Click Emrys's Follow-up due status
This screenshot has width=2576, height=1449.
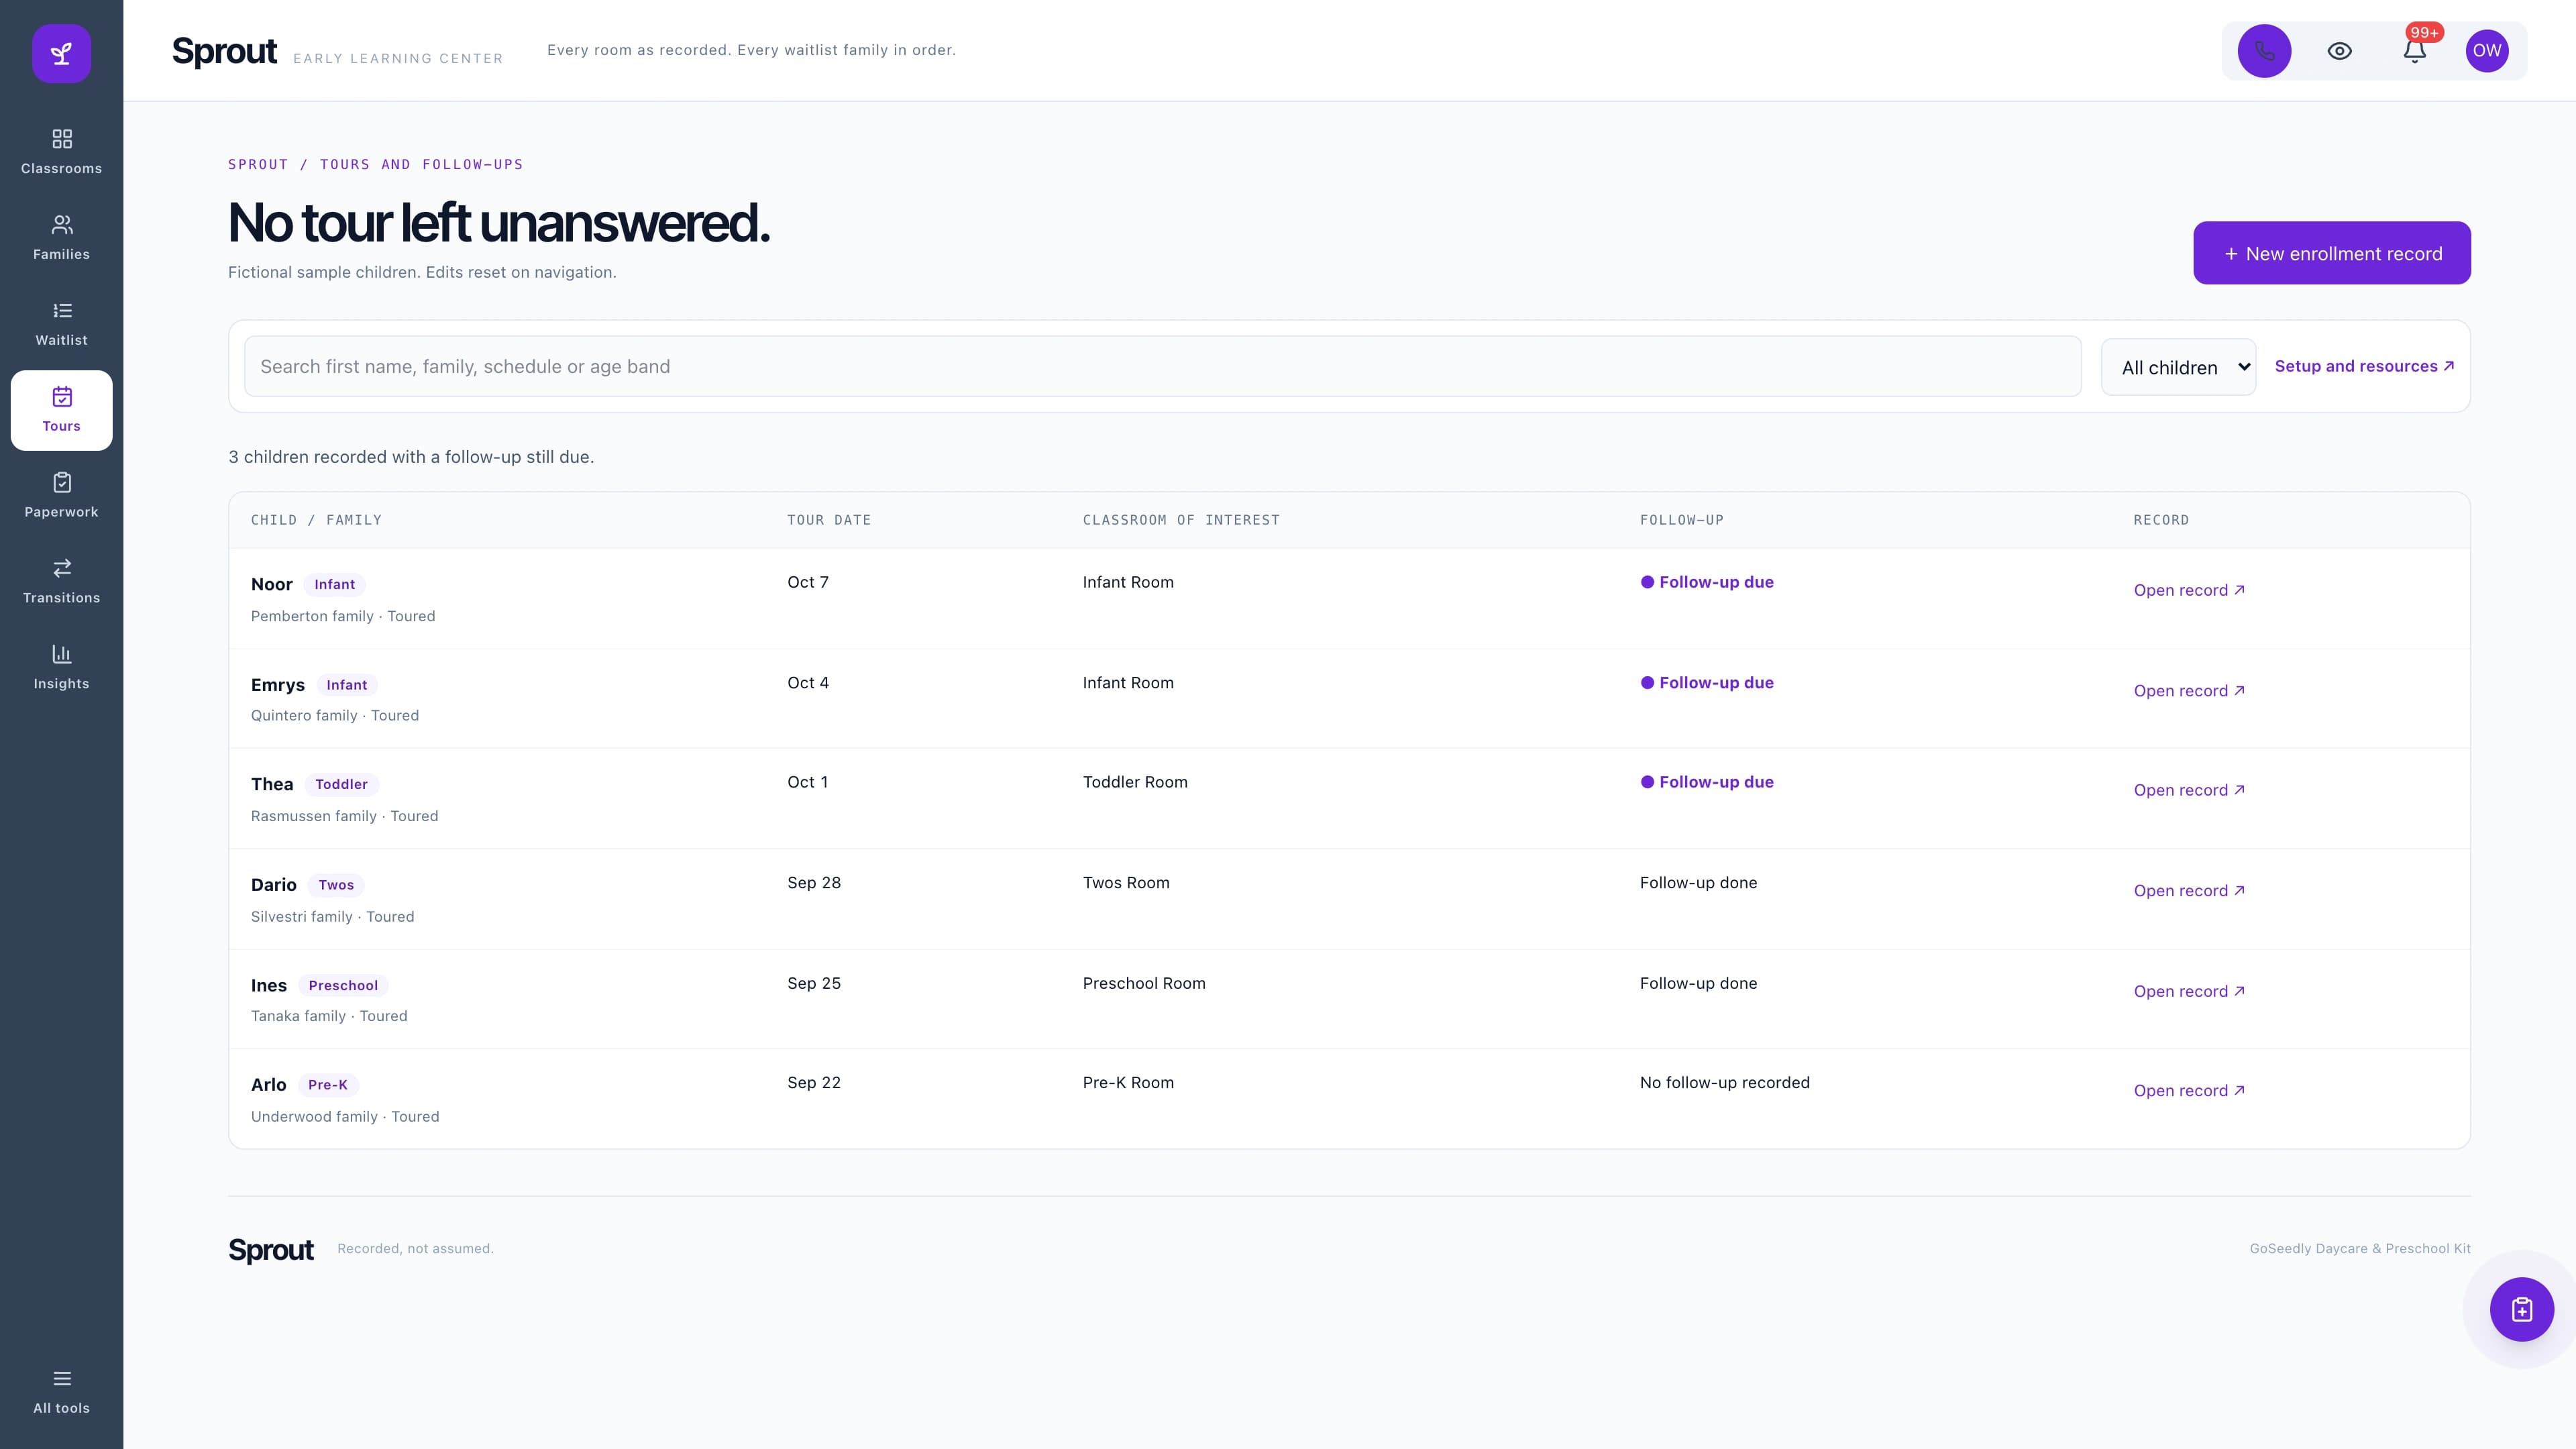tap(1706, 683)
